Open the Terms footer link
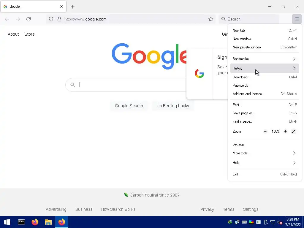Screen dimensions: 304x228 pyautogui.click(x=229, y=209)
